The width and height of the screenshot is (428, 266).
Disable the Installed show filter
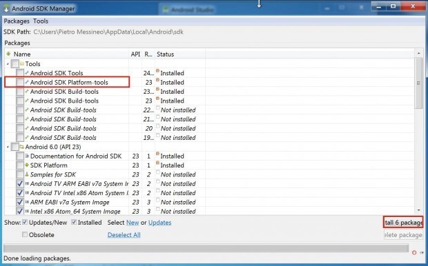click(74, 222)
